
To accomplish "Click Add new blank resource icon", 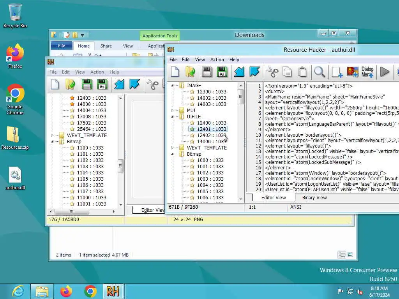I will pos(337,72).
